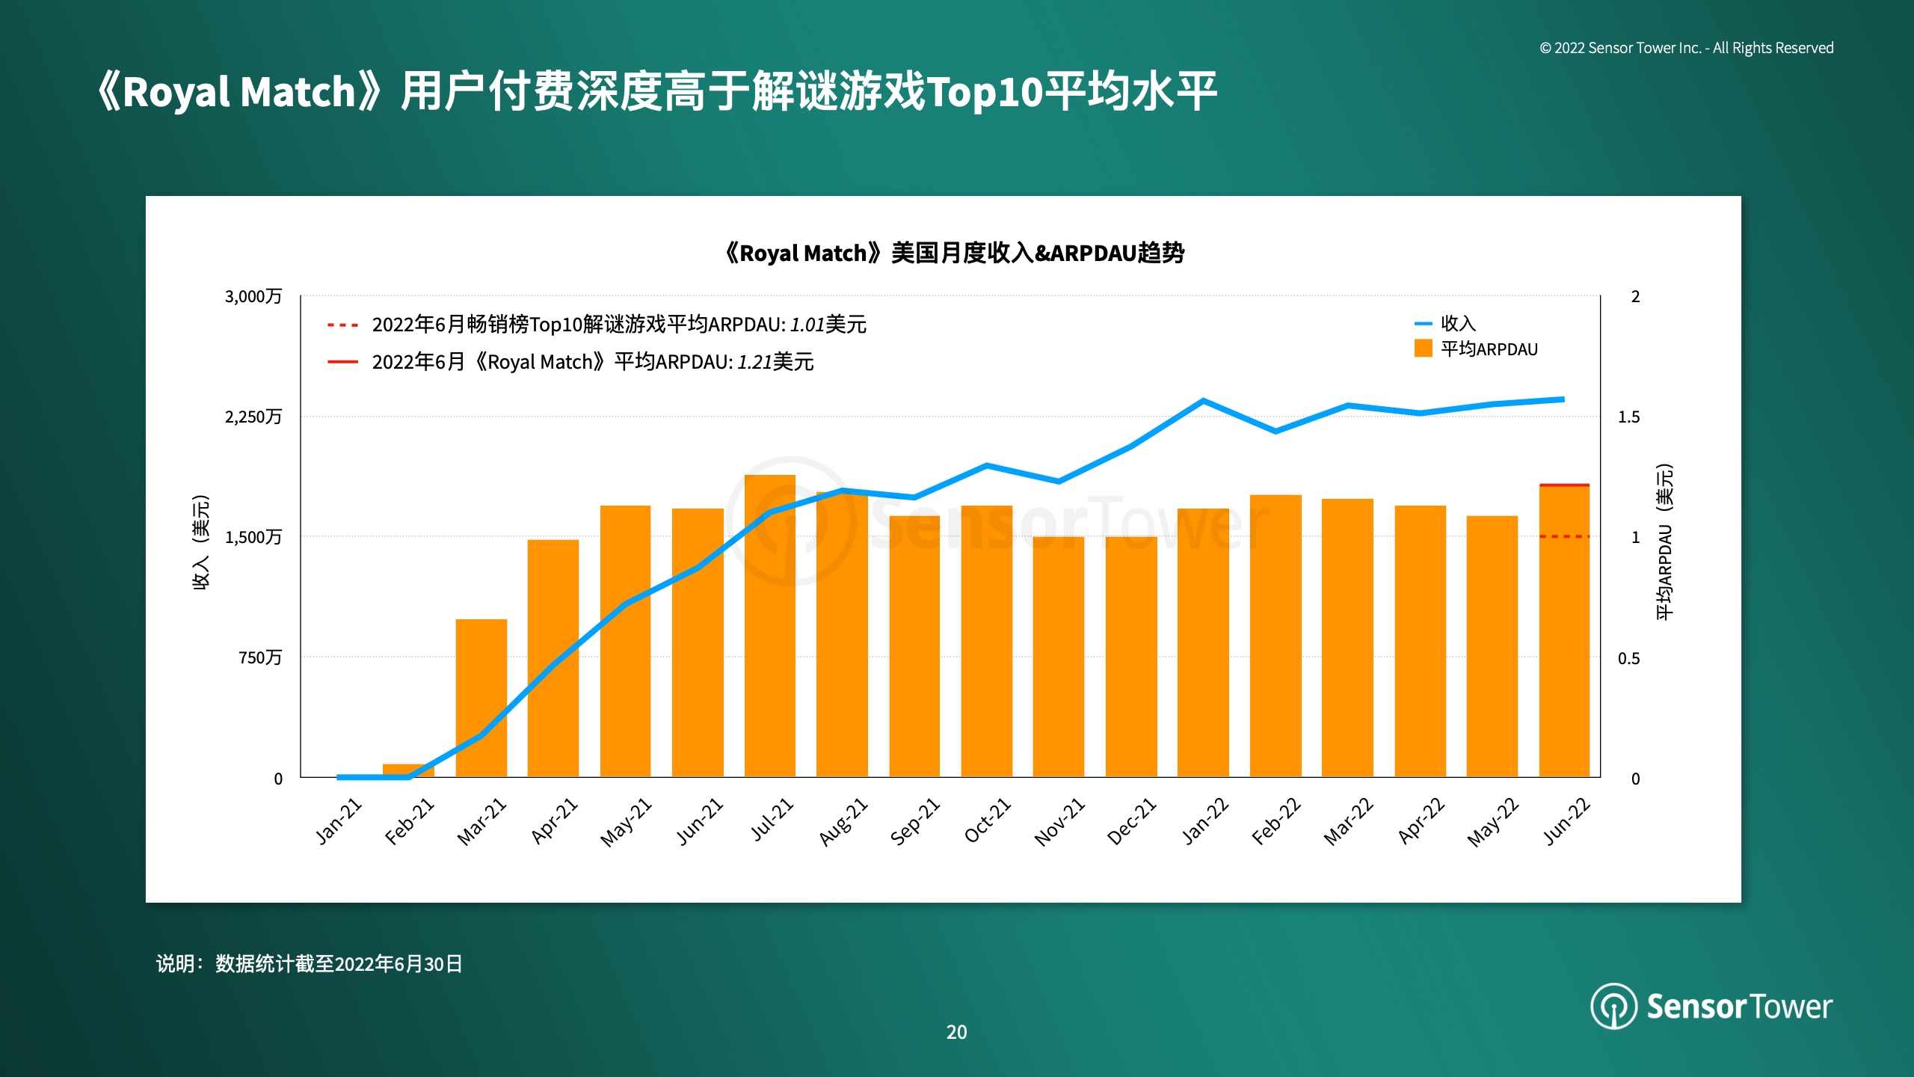
Task: Click the 平均ARPDAU legend label
Action: pyautogui.click(x=1489, y=349)
